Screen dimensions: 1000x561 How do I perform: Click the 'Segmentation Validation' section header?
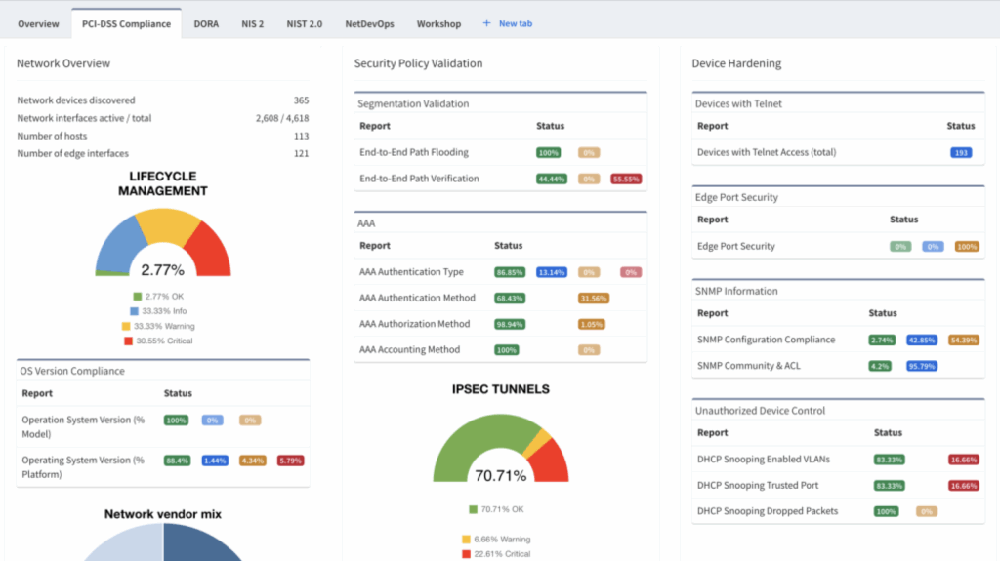click(413, 103)
